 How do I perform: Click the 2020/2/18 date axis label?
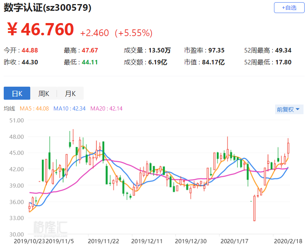point(288,241)
